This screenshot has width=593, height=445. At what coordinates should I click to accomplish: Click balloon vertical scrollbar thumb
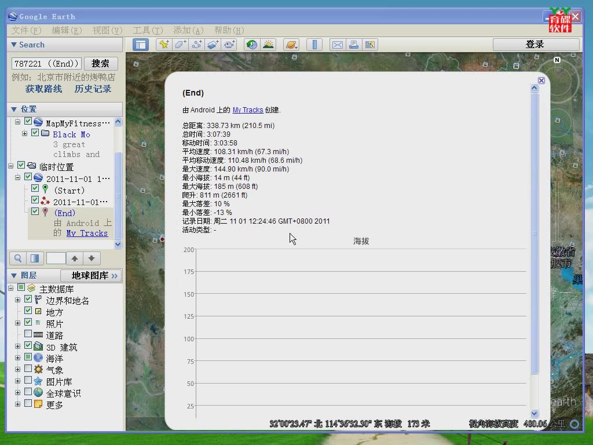[x=535, y=234]
